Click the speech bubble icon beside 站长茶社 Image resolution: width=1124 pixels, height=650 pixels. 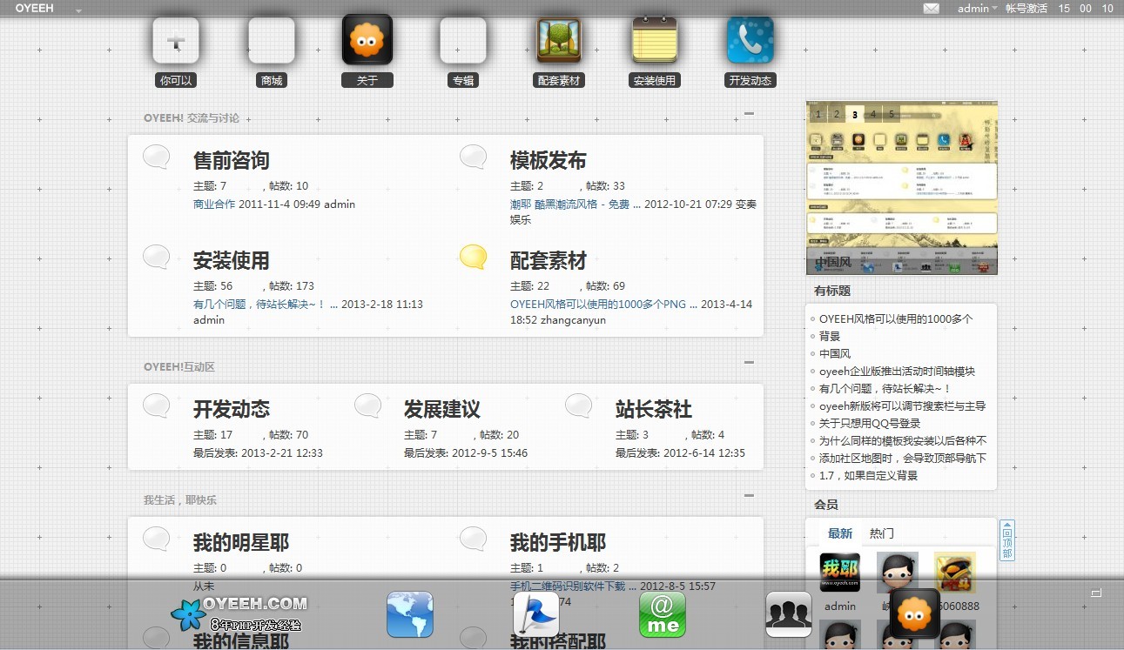pyautogui.click(x=579, y=405)
